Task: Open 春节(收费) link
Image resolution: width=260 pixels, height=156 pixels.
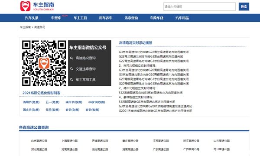Action: [x=92, y=110]
